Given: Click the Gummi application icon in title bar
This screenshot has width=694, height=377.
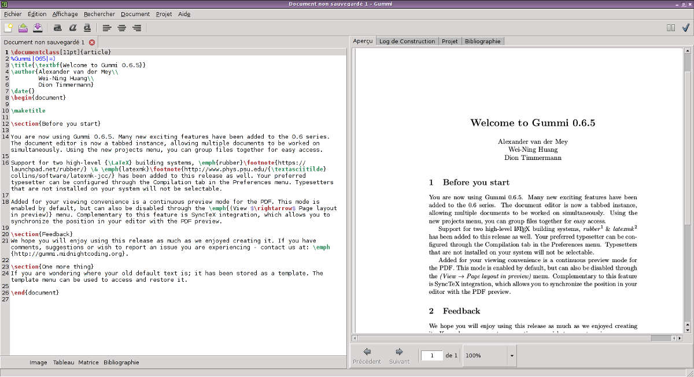Looking at the screenshot, I should coord(5,4).
